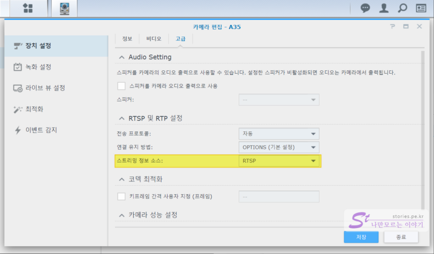Open 최적화 optimization section
The height and width of the screenshot is (254, 434).
(x=34, y=109)
